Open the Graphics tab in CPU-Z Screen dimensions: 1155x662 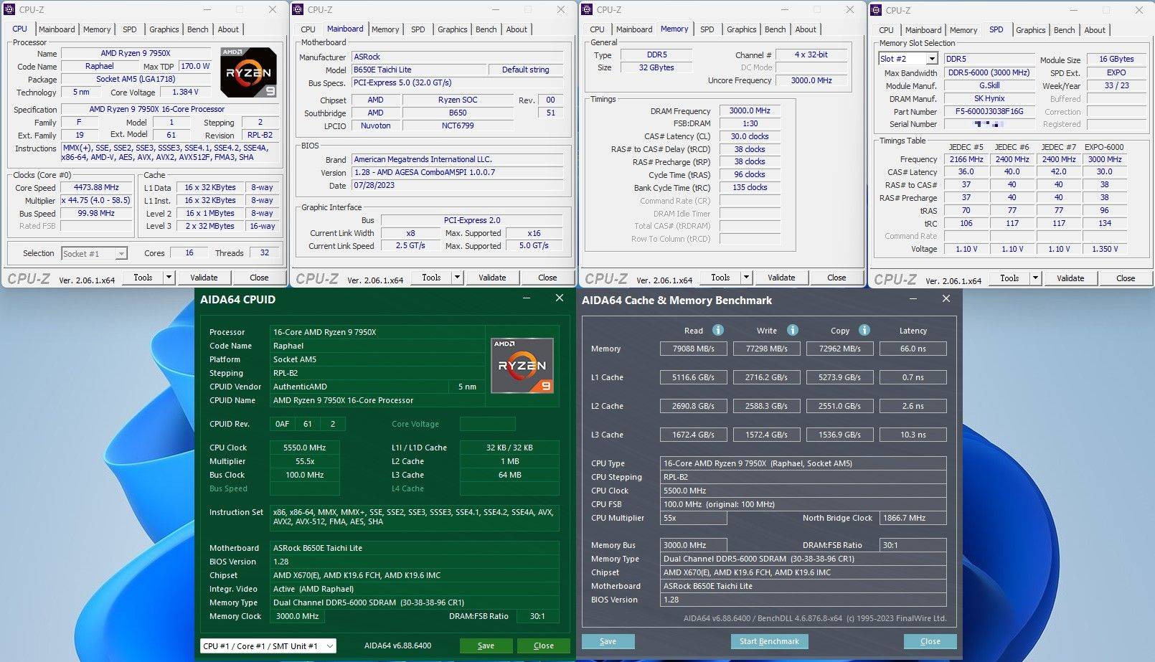point(164,29)
